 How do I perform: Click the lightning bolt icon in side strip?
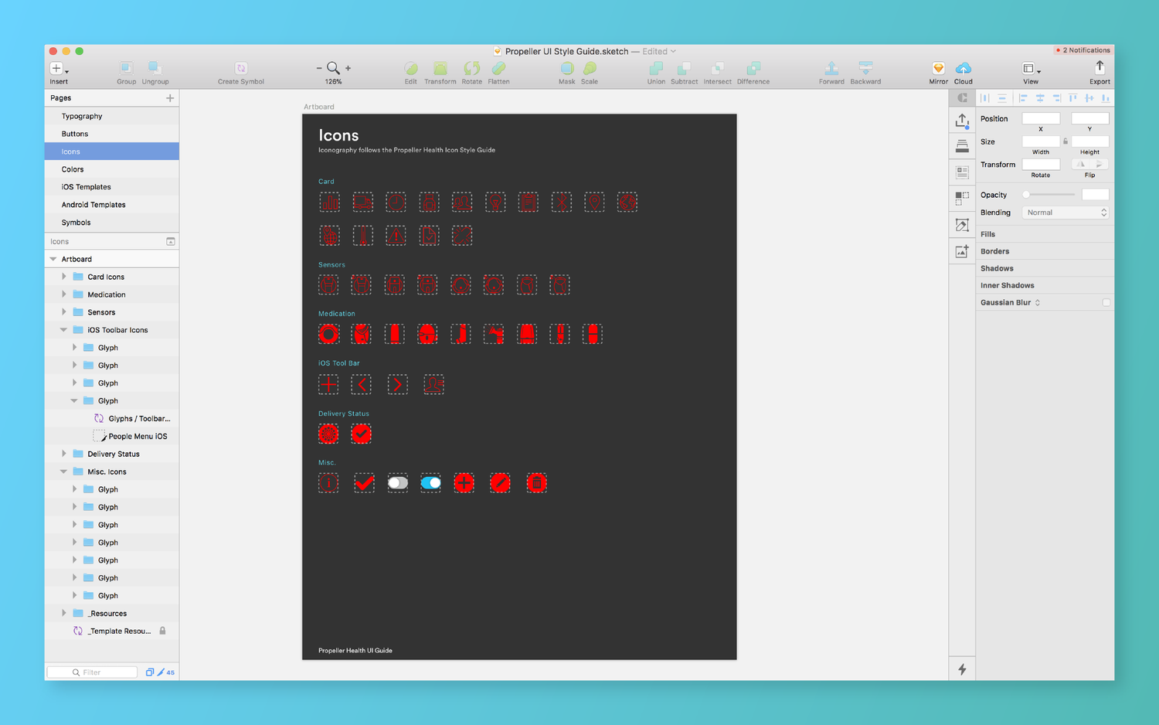(962, 669)
